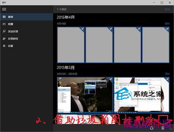Viewport: 174px width, 132px height.
Task: Open the photo of the singing man in tuxedo
Action: tap(85, 95)
